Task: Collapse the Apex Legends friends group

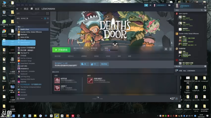Action: (175, 14)
